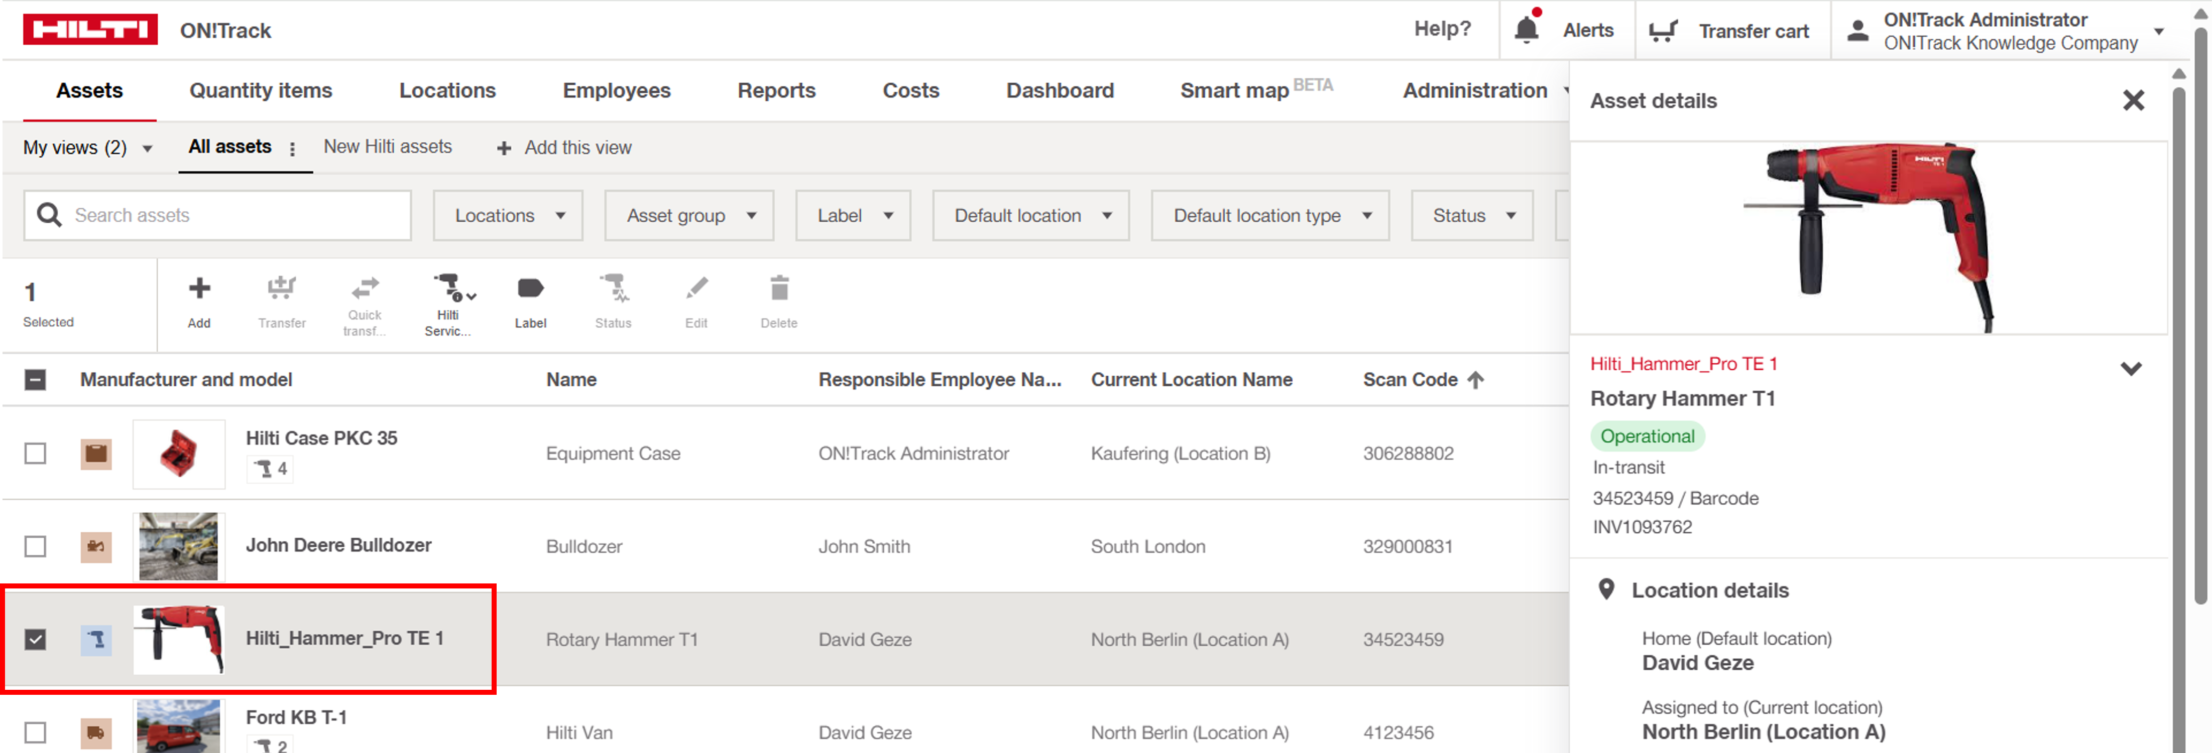
Task: Click the Hilti Case PKC 35 asset type icon
Action: tap(96, 453)
